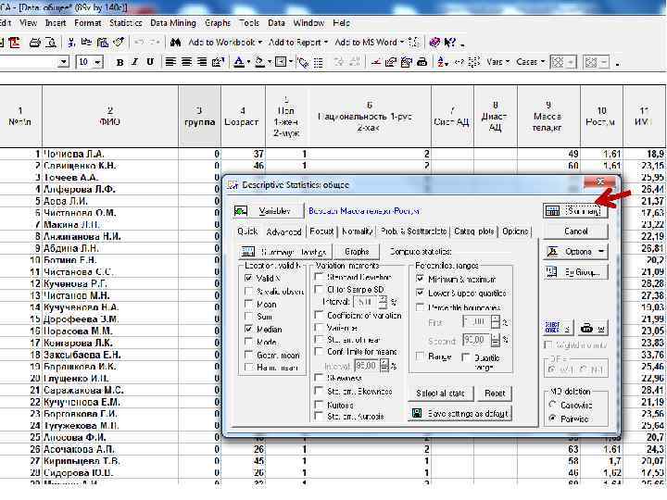Click the select cases S icon button
The height and width of the screenshot is (500, 667).
point(558,328)
